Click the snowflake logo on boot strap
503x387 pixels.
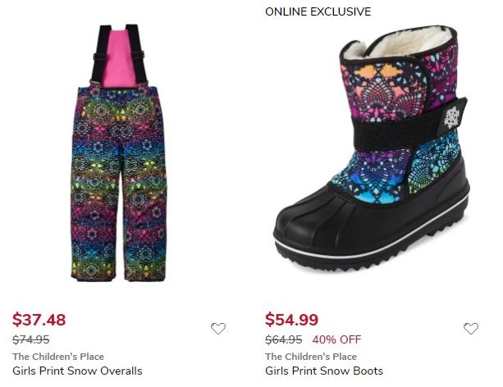(452, 118)
